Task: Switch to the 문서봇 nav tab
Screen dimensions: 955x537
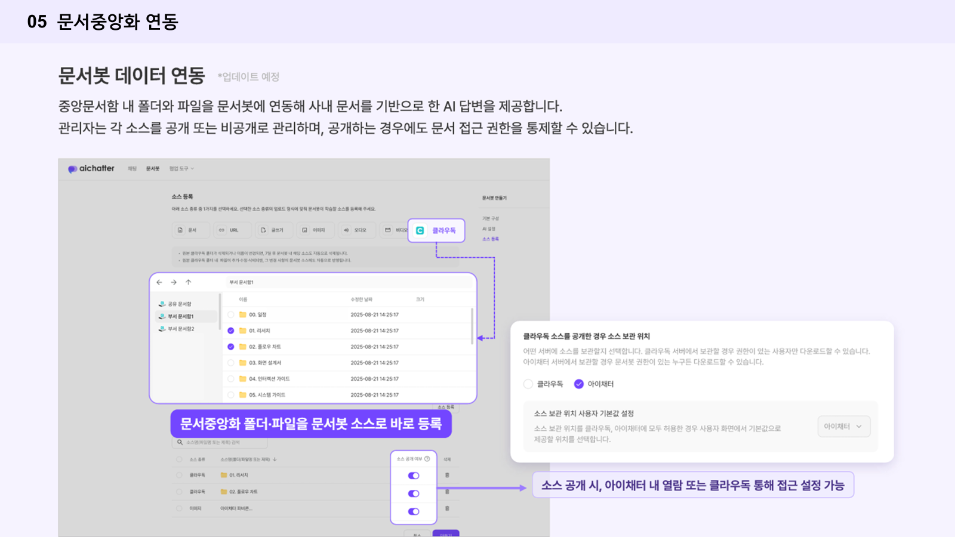Action: click(153, 169)
